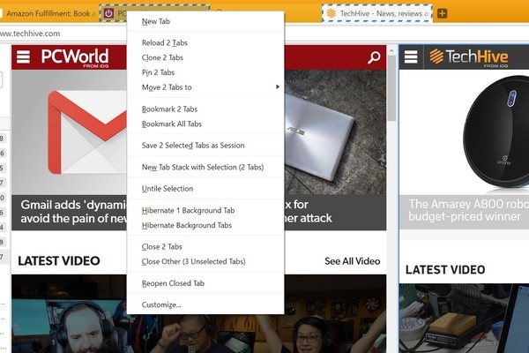
Task: Choose 'Untile Selection' from the menu
Action: [x=167, y=188]
